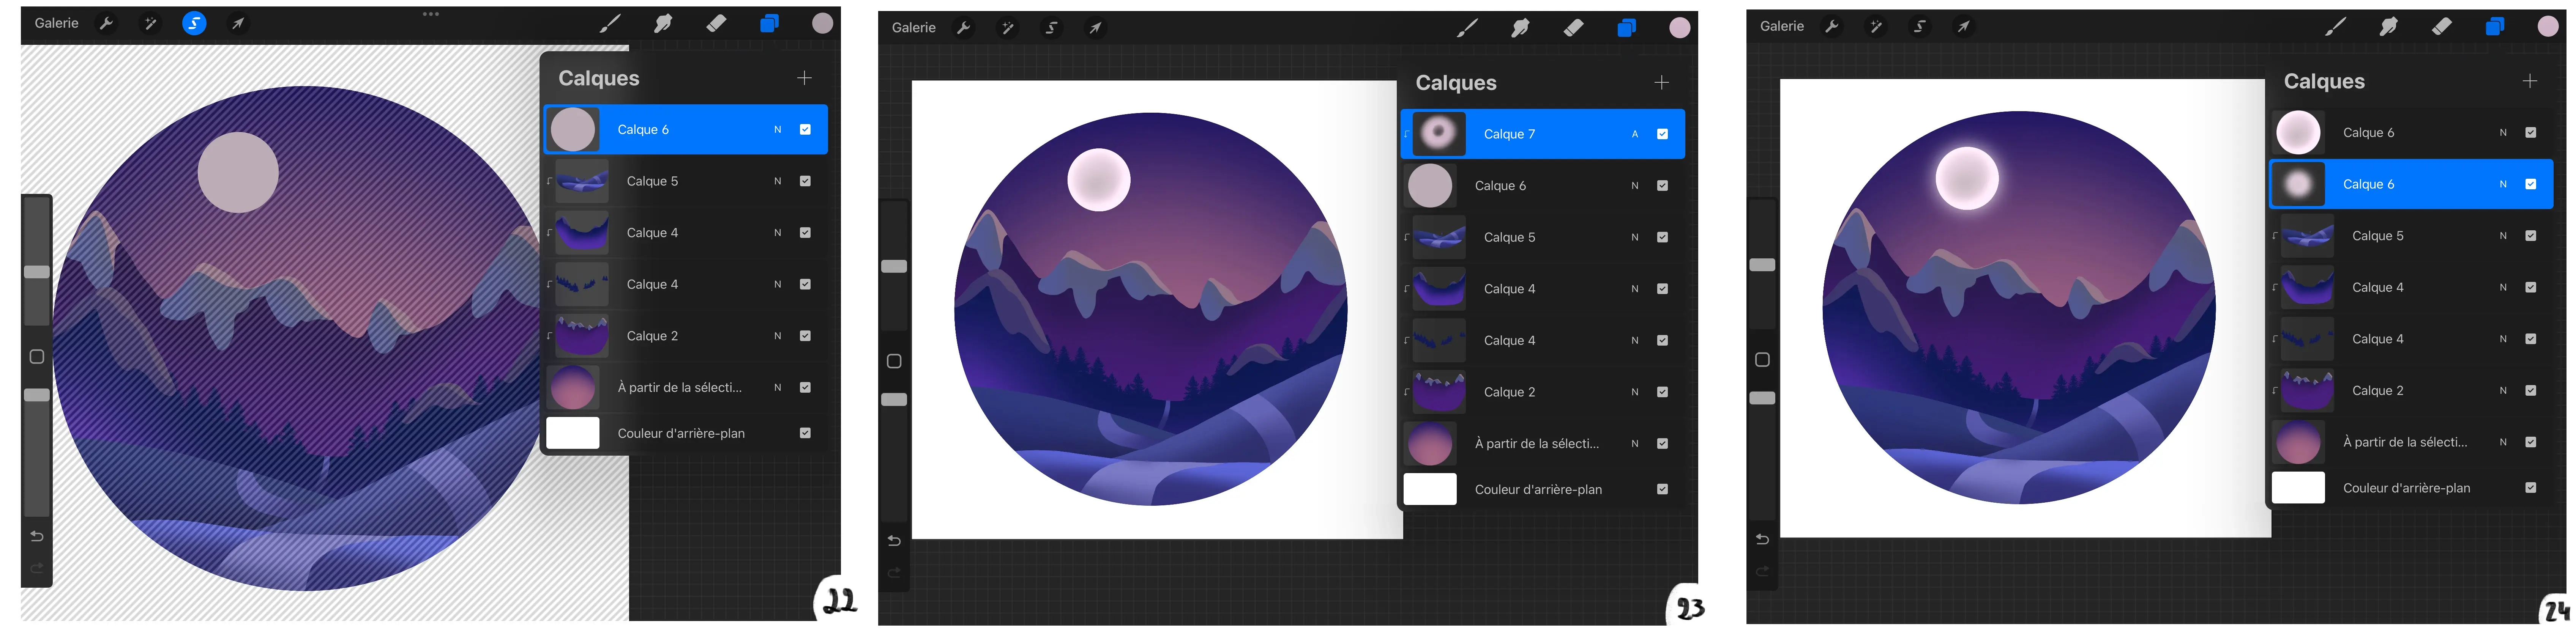
Task: Select the Smudge tool
Action: pyautogui.click(x=663, y=23)
